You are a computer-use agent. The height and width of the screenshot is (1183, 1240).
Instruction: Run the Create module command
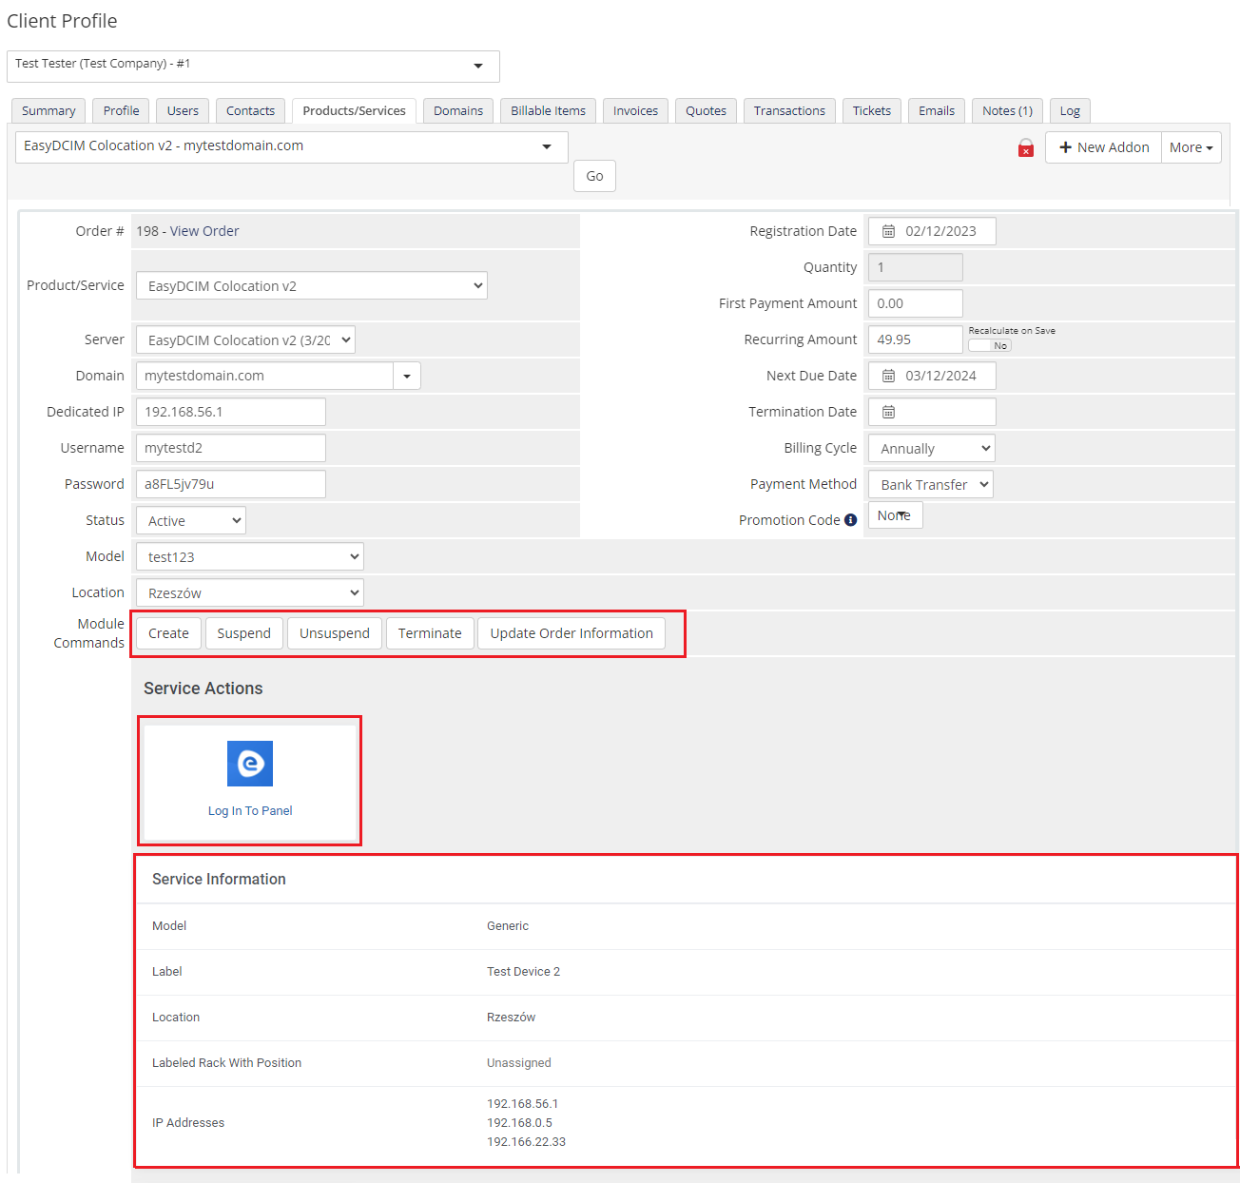click(168, 633)
